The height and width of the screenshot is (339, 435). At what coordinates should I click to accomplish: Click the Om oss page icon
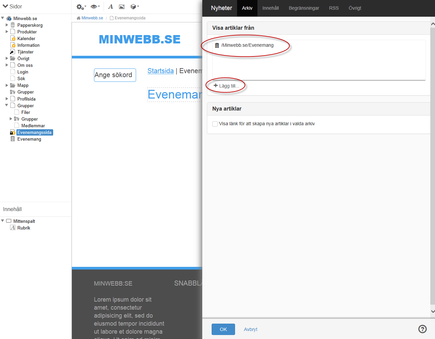[13, 65]
